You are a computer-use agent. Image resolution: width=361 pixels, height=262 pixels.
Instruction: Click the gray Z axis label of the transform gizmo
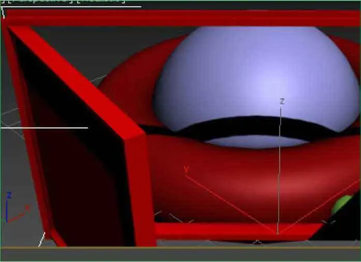point(282,101)
